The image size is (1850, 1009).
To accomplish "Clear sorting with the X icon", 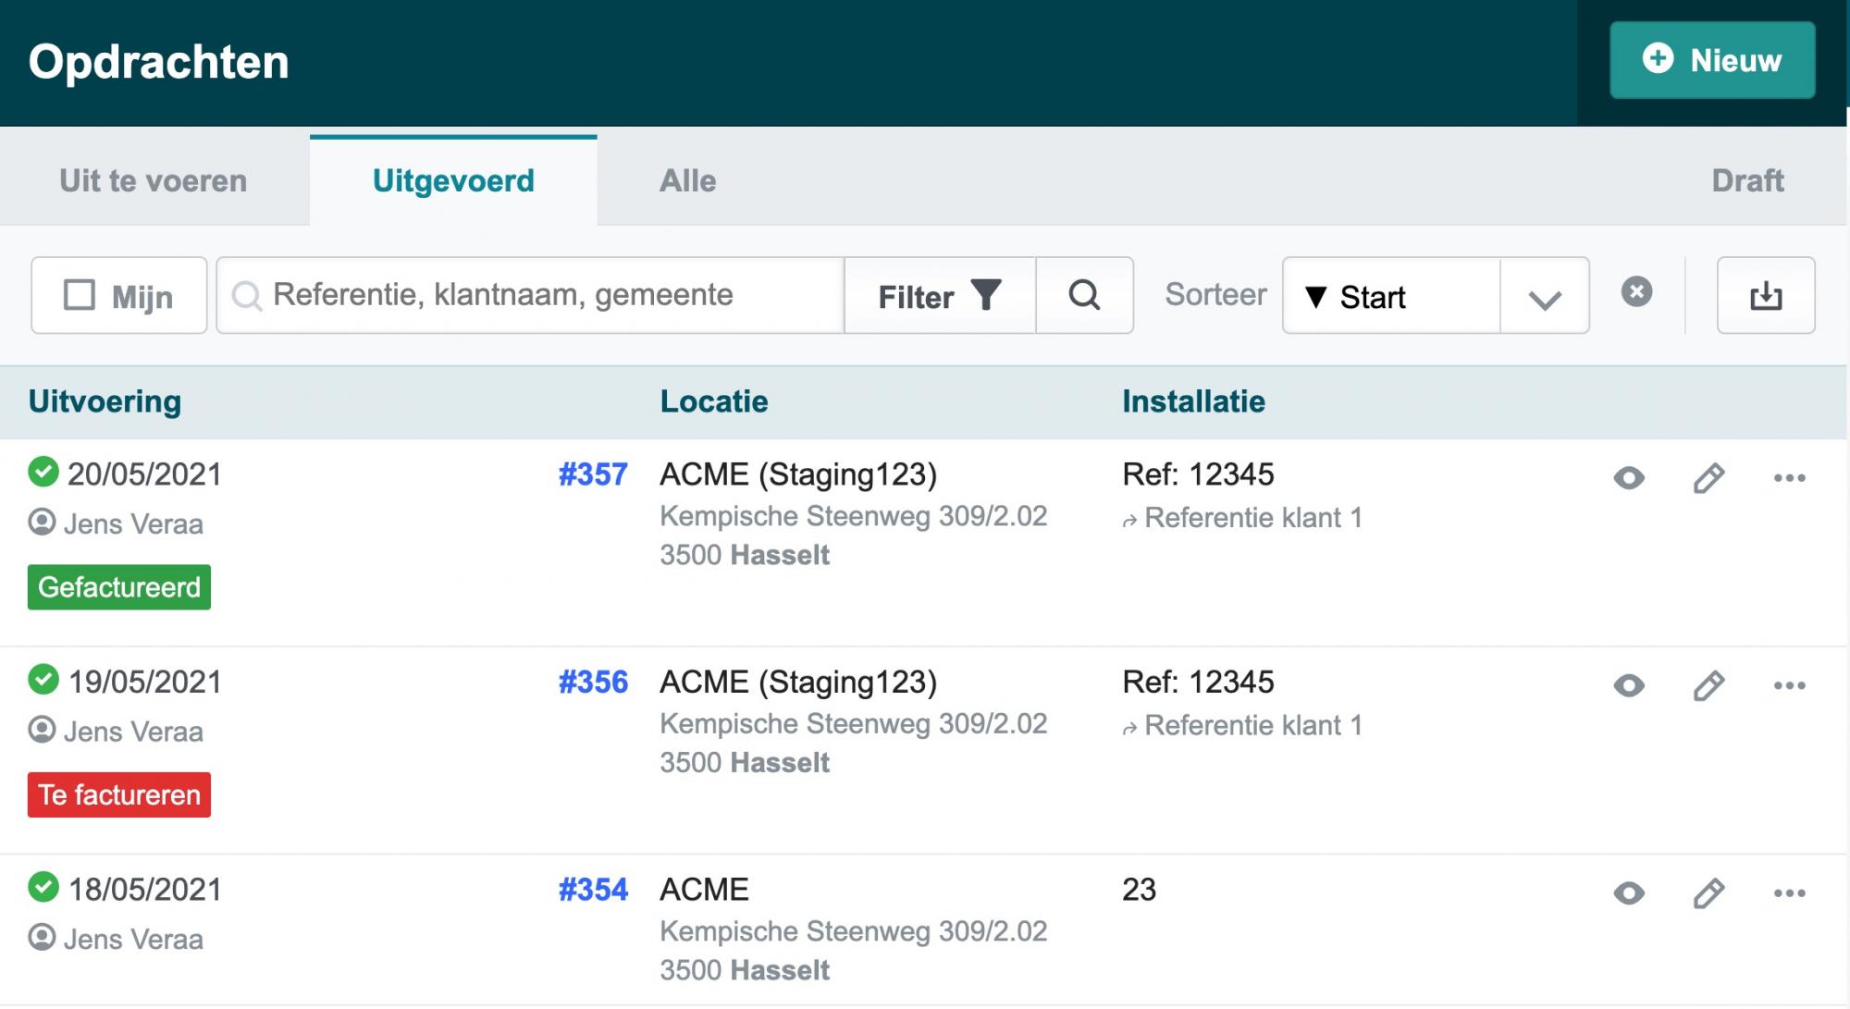I will (1636, 292).
